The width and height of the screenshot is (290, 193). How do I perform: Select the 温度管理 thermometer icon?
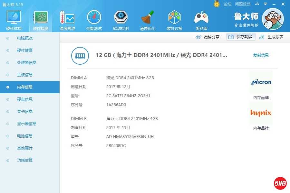pos(67,18)
